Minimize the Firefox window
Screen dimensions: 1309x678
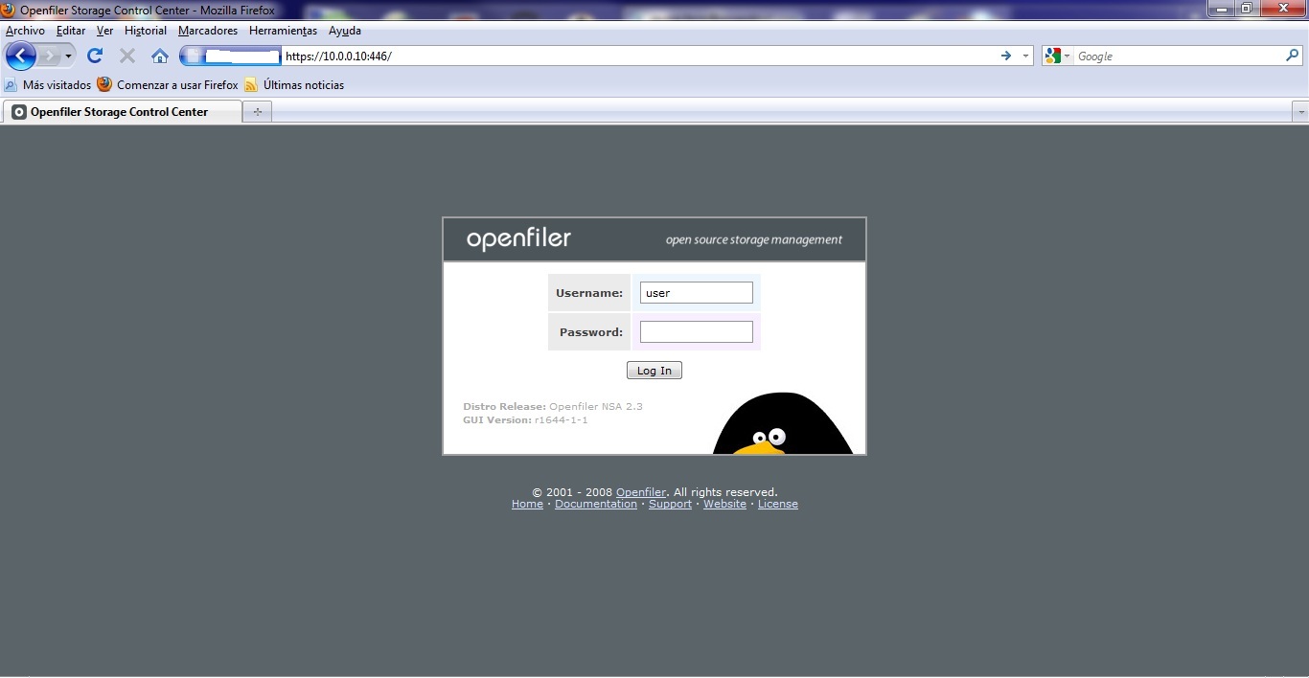click(1220, 9)
